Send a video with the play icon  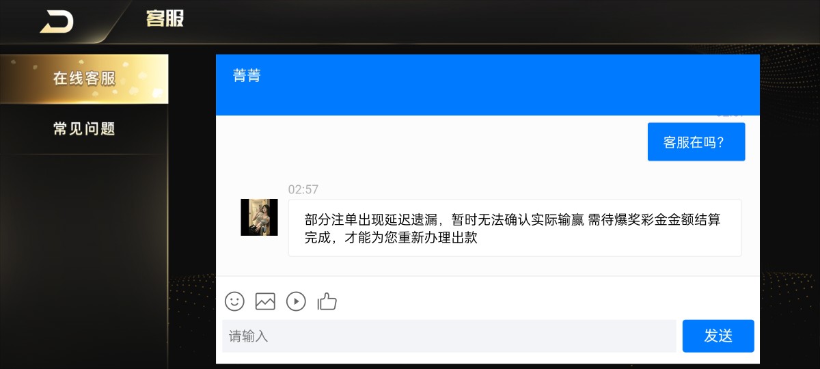point(296,301)
